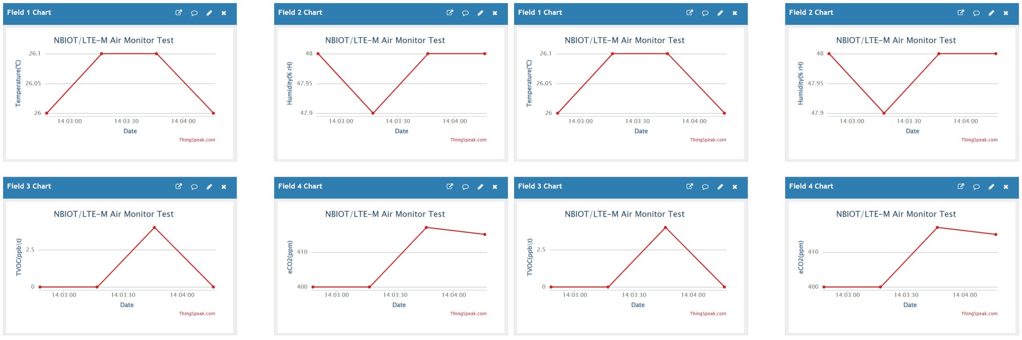Select TVOC peak data point in first TVOC chart
The width and height of the screenshot is (1022, 340).
[x=154, y=227]
